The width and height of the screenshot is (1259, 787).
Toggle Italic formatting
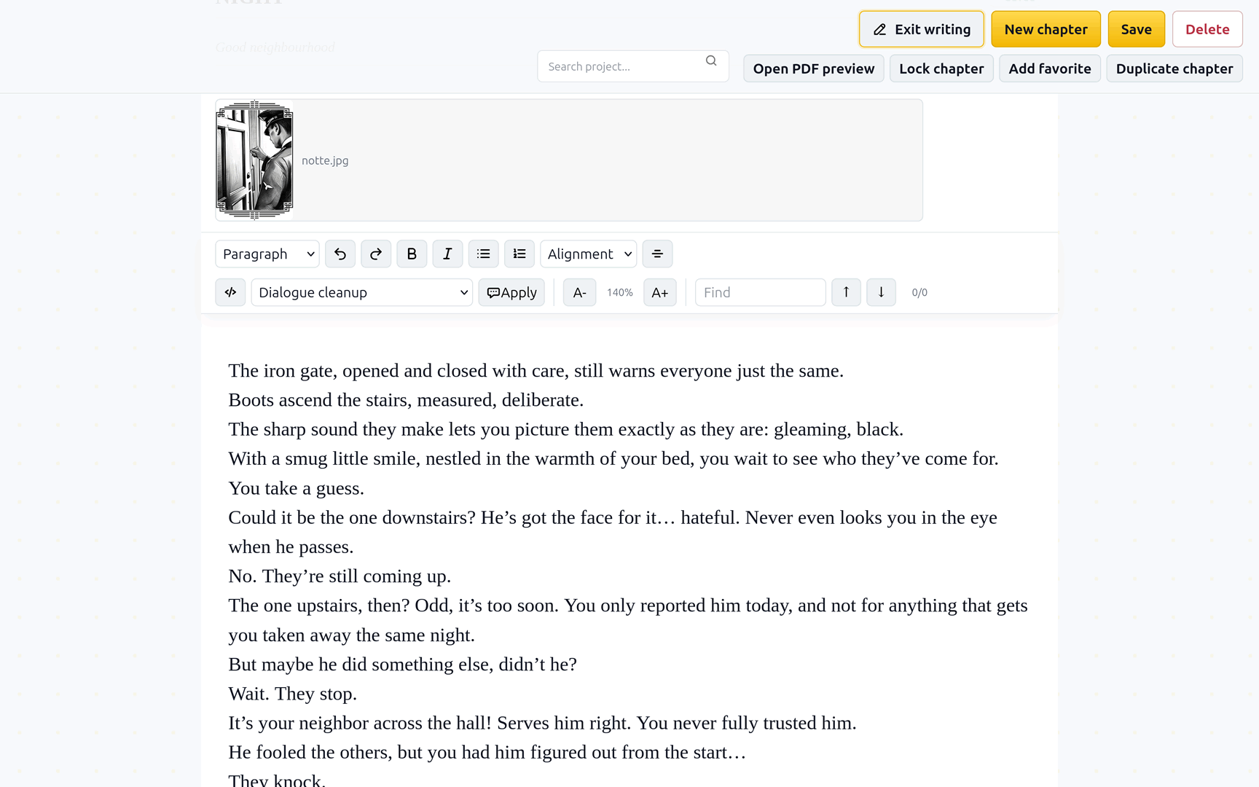[x=447, y=254]
